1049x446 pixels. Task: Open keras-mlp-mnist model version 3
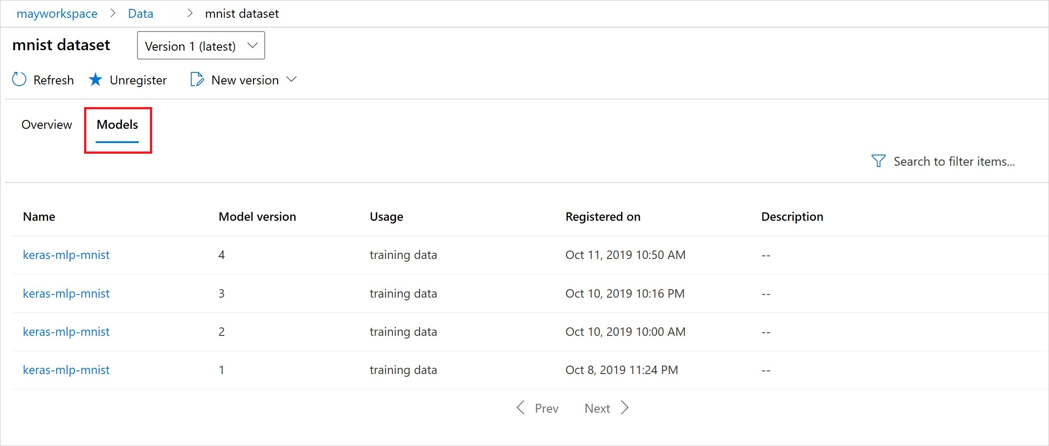pos(66,294)
